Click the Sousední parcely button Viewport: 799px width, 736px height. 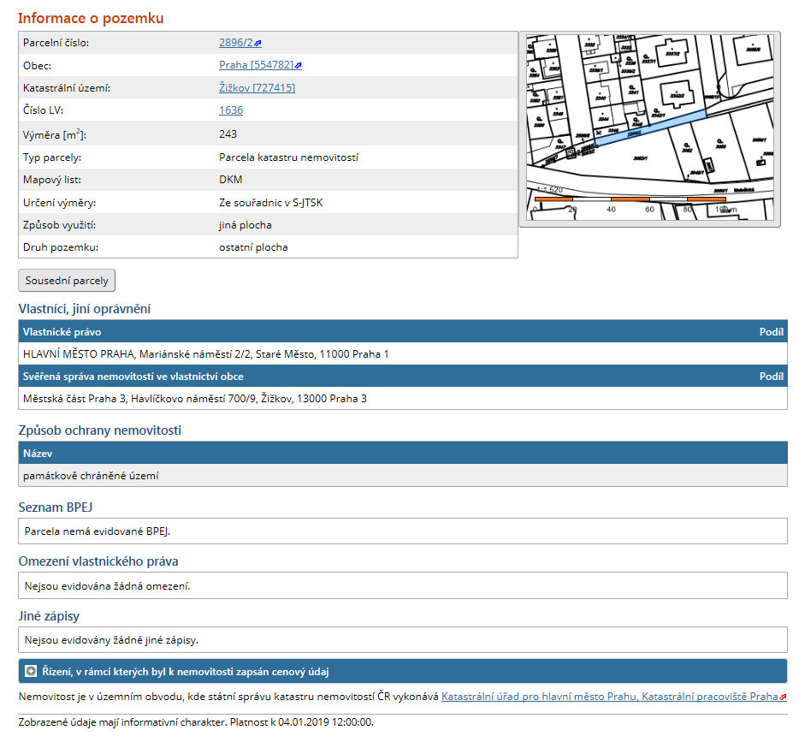pos(67,281)
